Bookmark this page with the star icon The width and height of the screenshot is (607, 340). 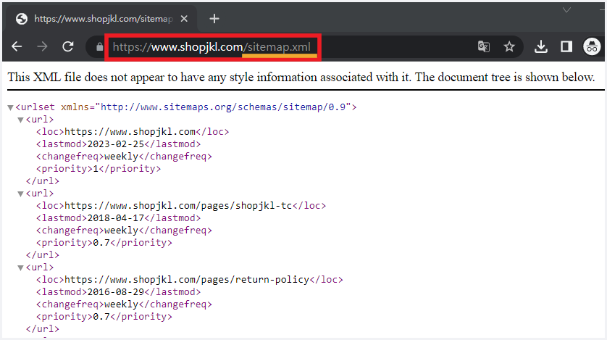pyautogui.click(x=509, y=47)
